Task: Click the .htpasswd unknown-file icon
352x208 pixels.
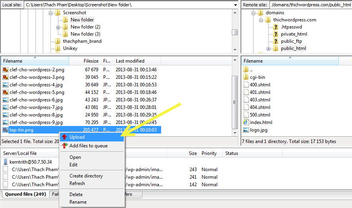Action: coord(276,27)
